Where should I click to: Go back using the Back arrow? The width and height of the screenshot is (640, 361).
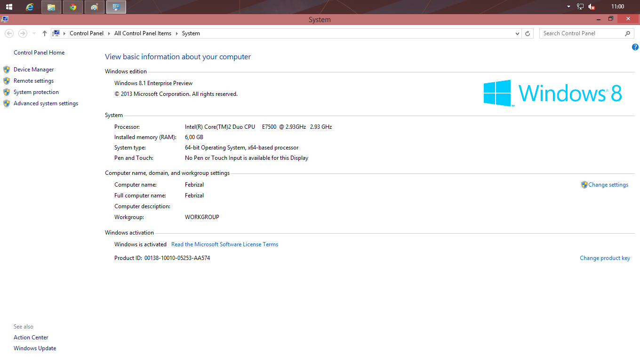[9, 33]
